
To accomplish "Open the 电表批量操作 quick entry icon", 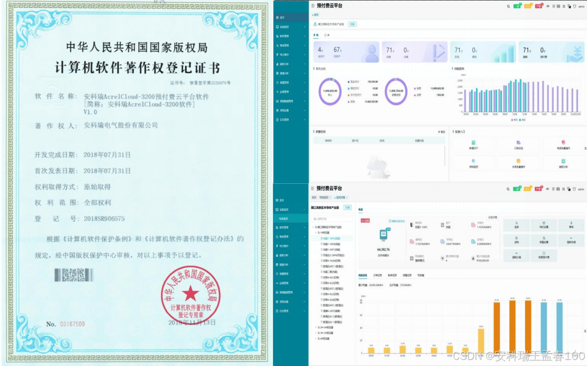I will pyautogui.click(x=563, y=142).
